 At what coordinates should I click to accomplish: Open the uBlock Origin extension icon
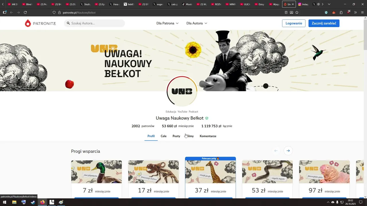coord(348,12)
